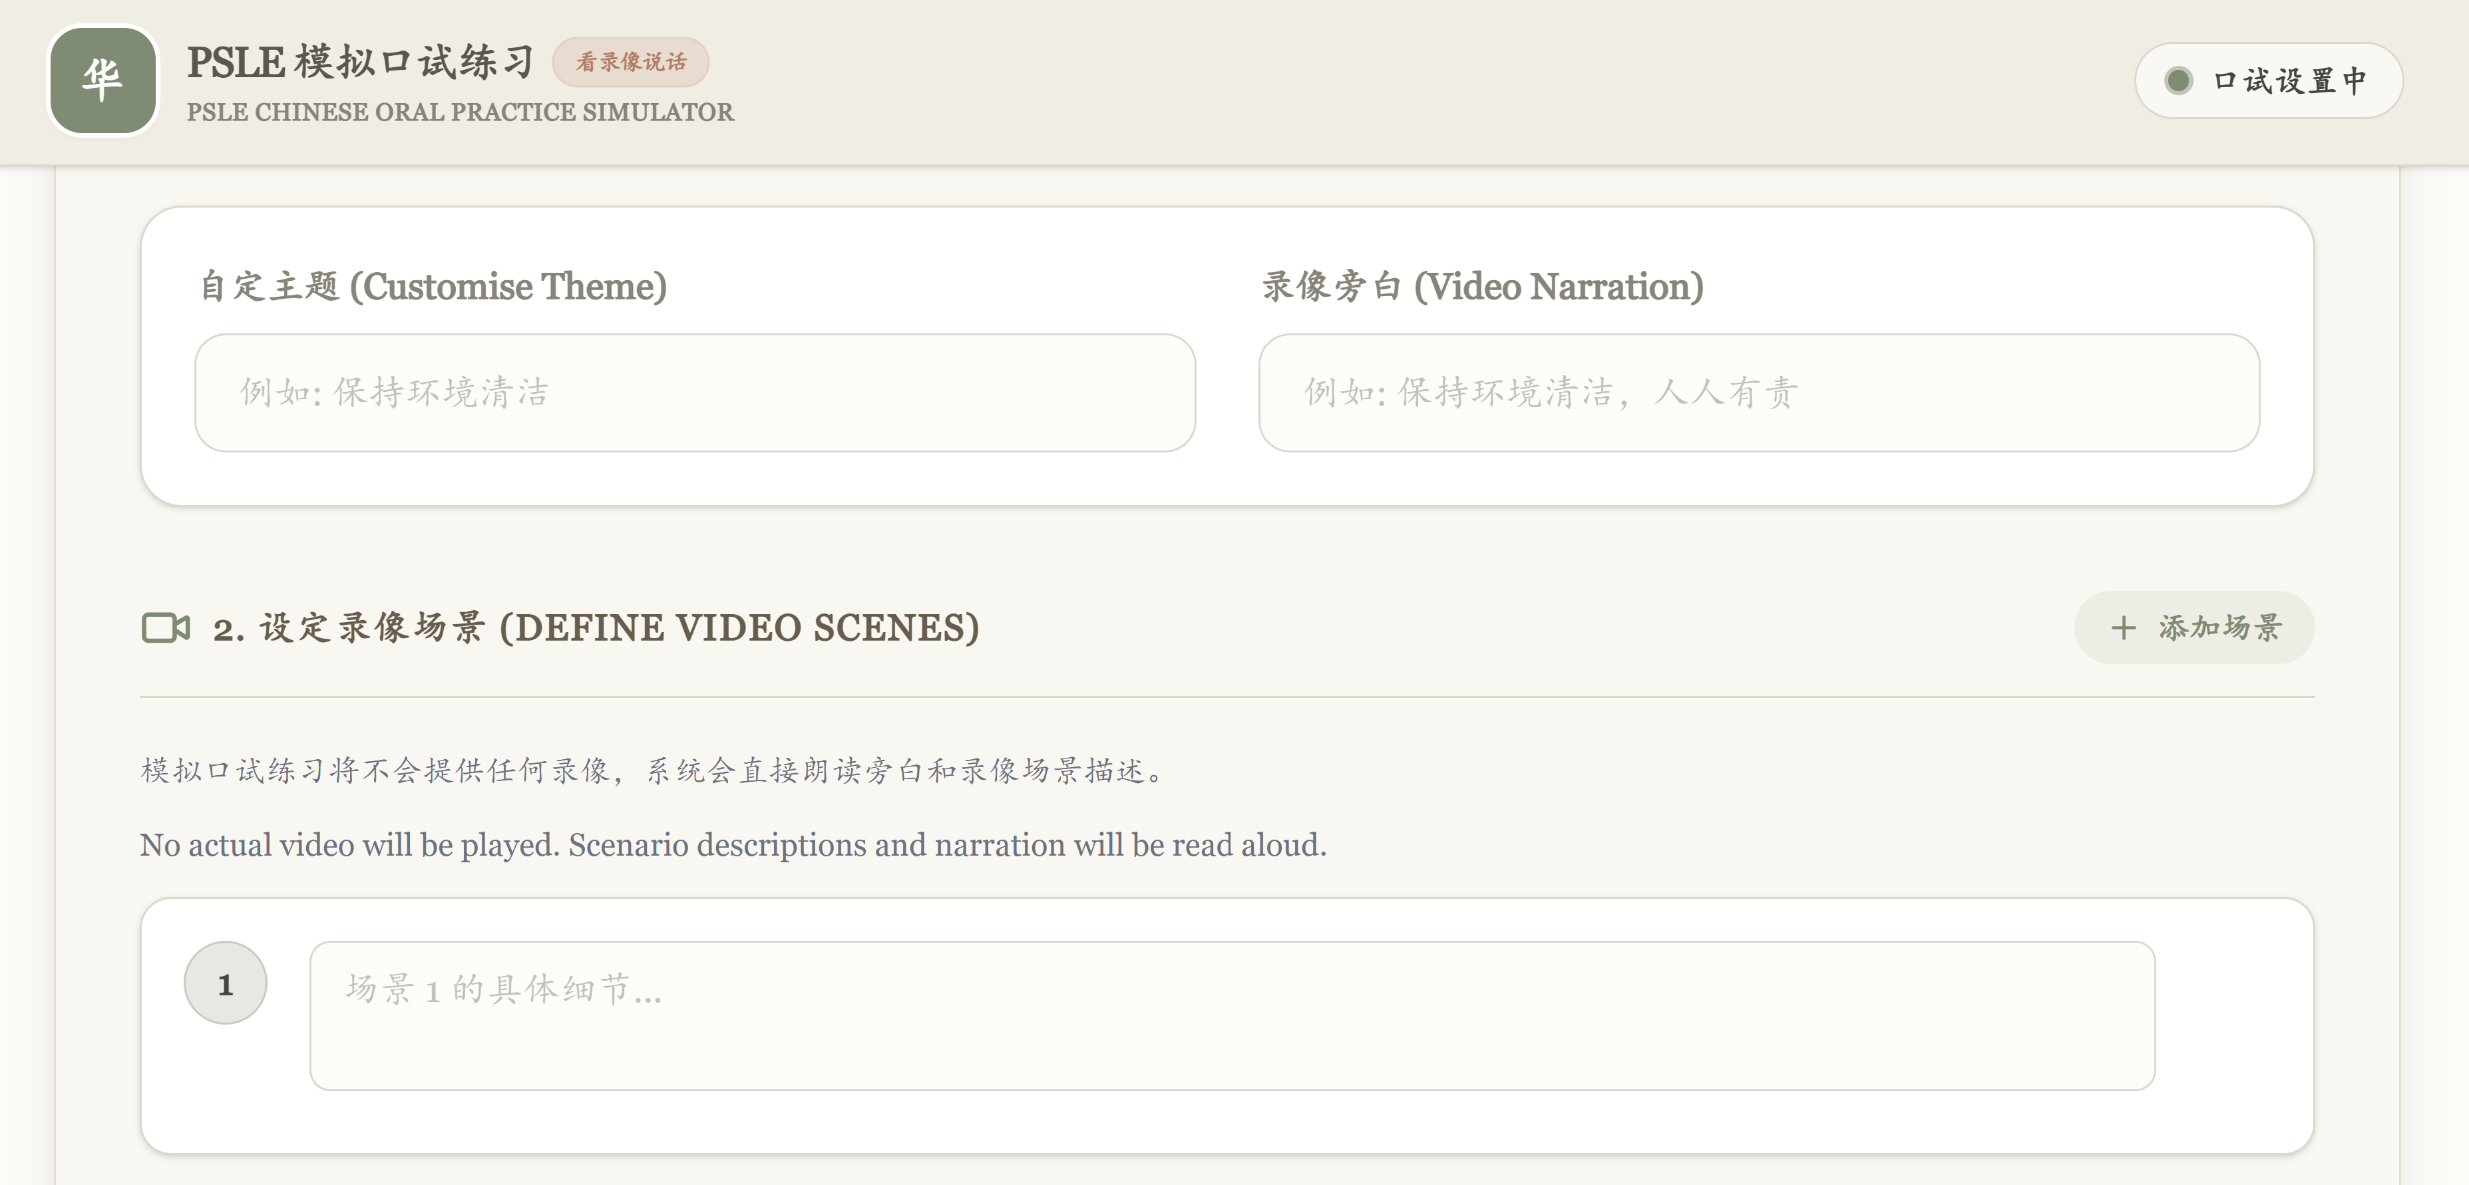Add a new scene with 添加场景

coord(2194,627)
